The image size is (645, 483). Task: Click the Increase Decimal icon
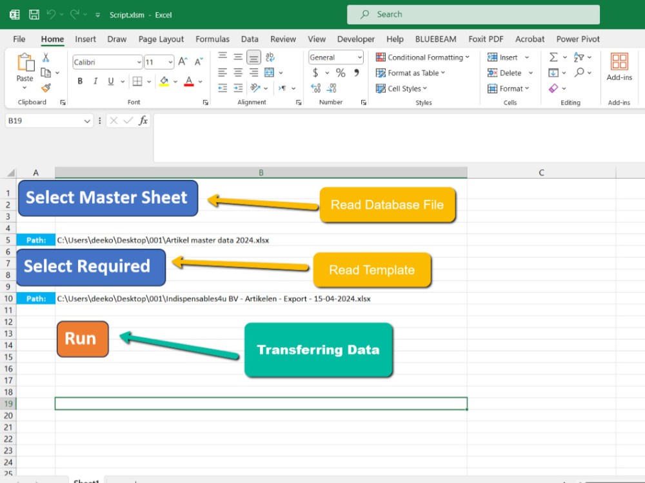click(315, 88)
